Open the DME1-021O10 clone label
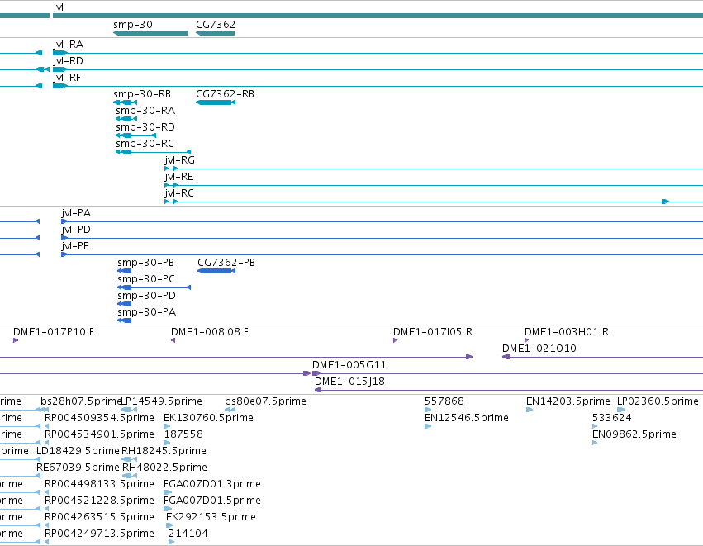 pos(539,349)
